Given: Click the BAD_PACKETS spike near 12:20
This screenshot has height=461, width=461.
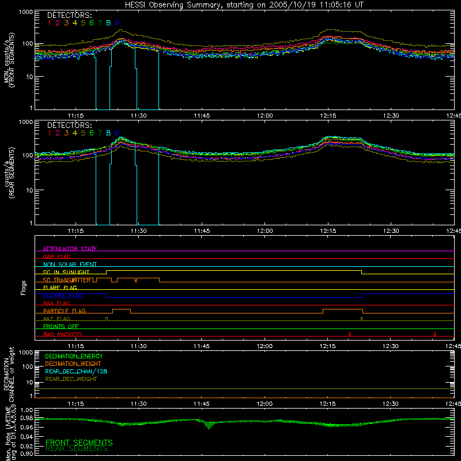Looking at the screenshot, I should tap(350, 334).
